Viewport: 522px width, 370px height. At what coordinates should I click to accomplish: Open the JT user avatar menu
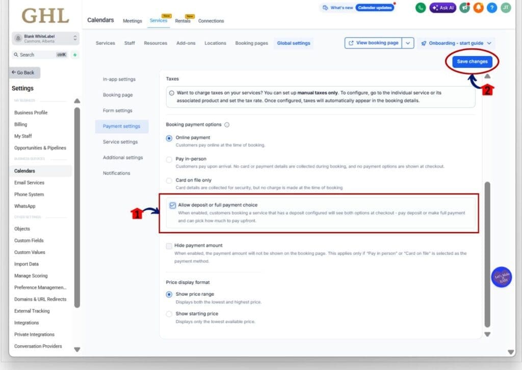coord(506,8)
